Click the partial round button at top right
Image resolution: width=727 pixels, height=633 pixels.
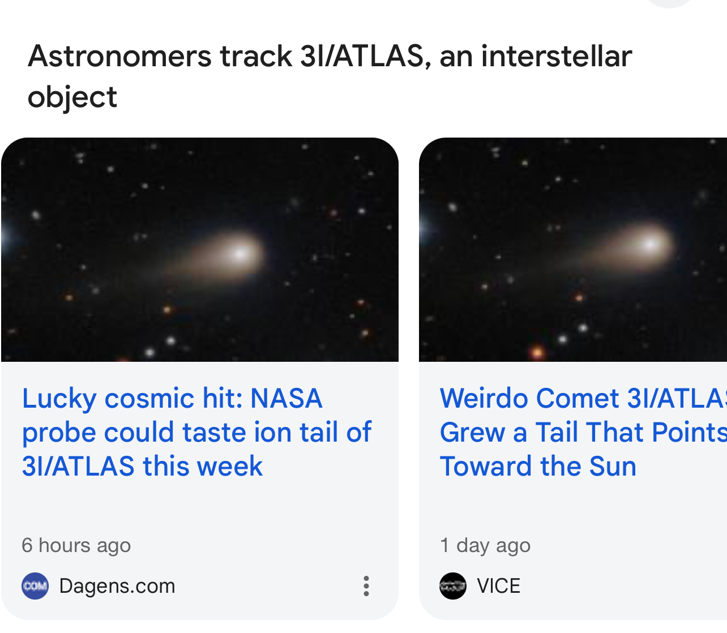(x=669, y=3)
